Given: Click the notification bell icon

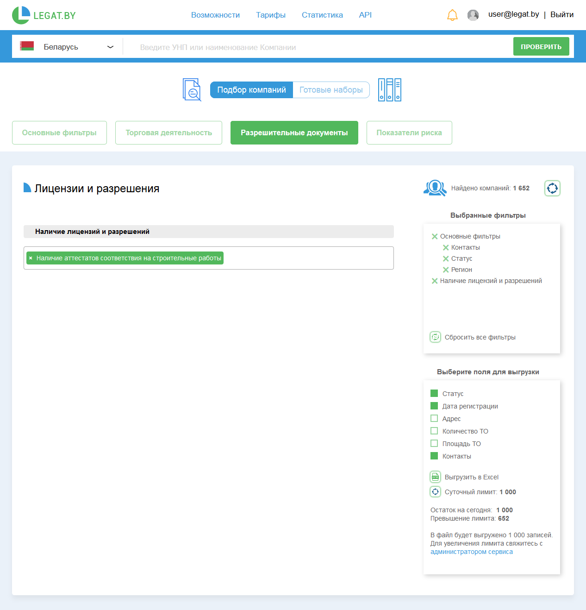Looking at the screenshot, I should (x=452, y=15).
